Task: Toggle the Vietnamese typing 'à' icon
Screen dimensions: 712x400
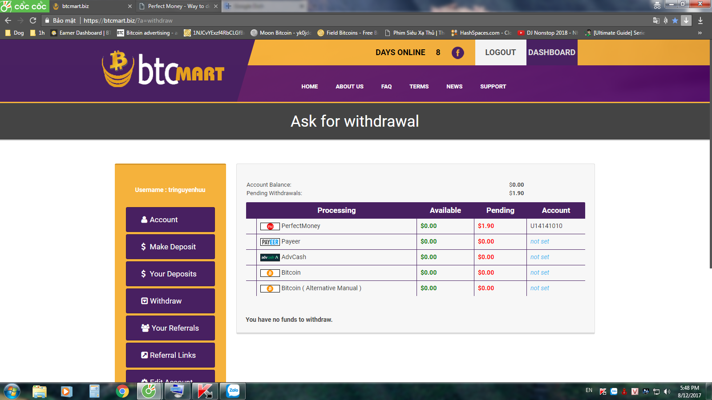Action: 666,20
